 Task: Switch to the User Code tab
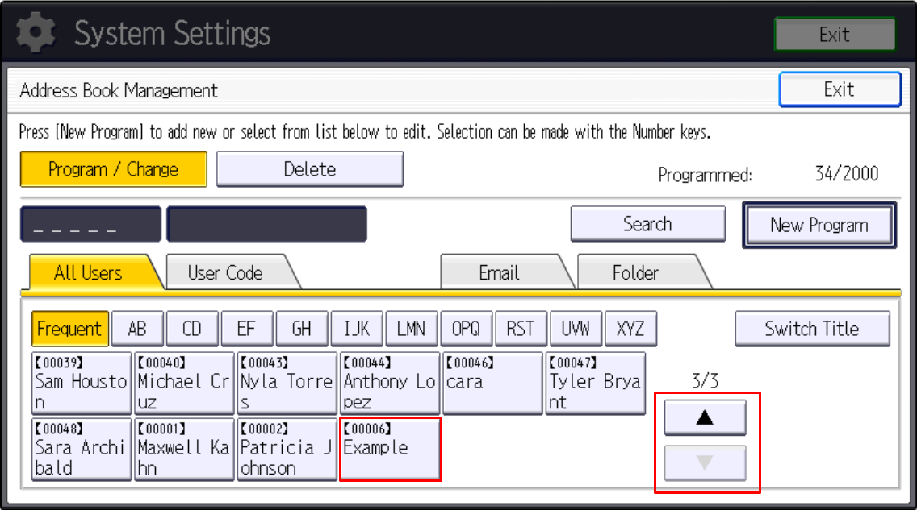[x=227, y=273]
